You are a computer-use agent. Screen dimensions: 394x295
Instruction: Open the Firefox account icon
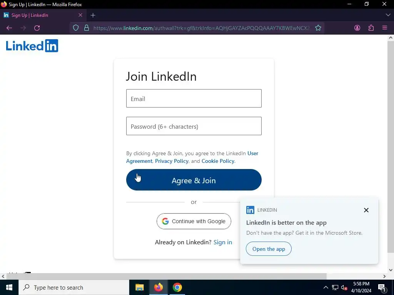tap(357, 28)
